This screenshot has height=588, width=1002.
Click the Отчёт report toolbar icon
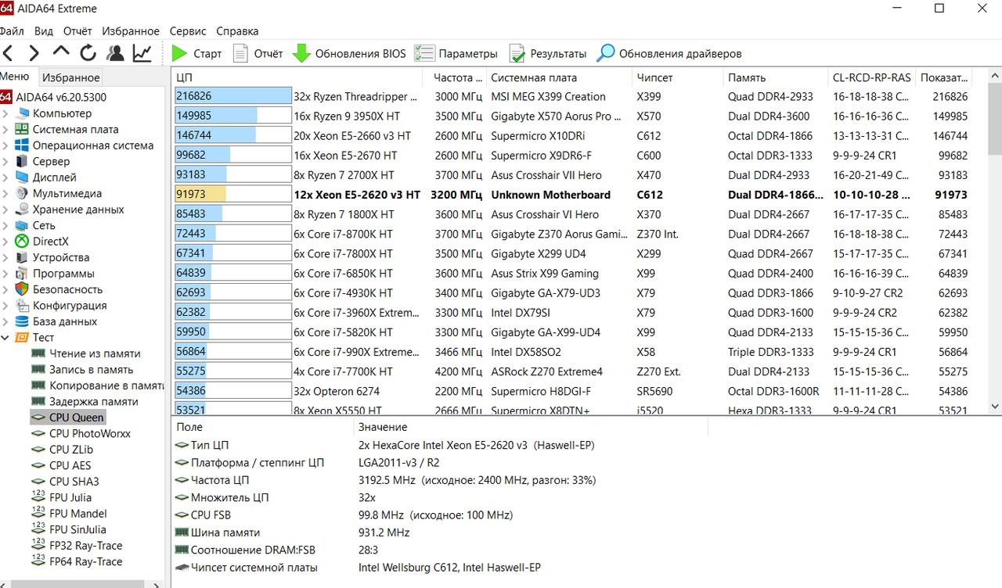[x=240, y=53]
